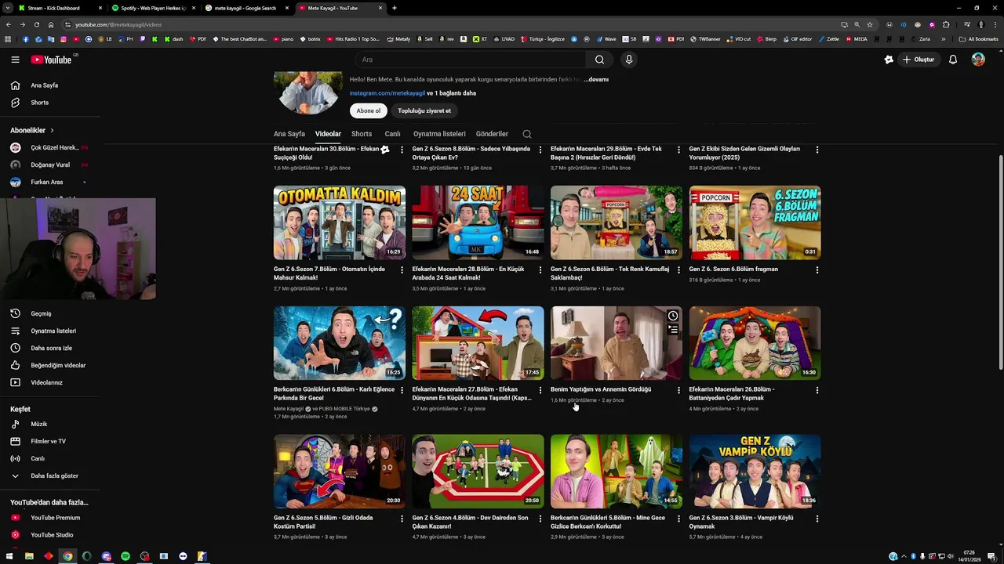Focus the YouTube Ara search field

point(471,60)
